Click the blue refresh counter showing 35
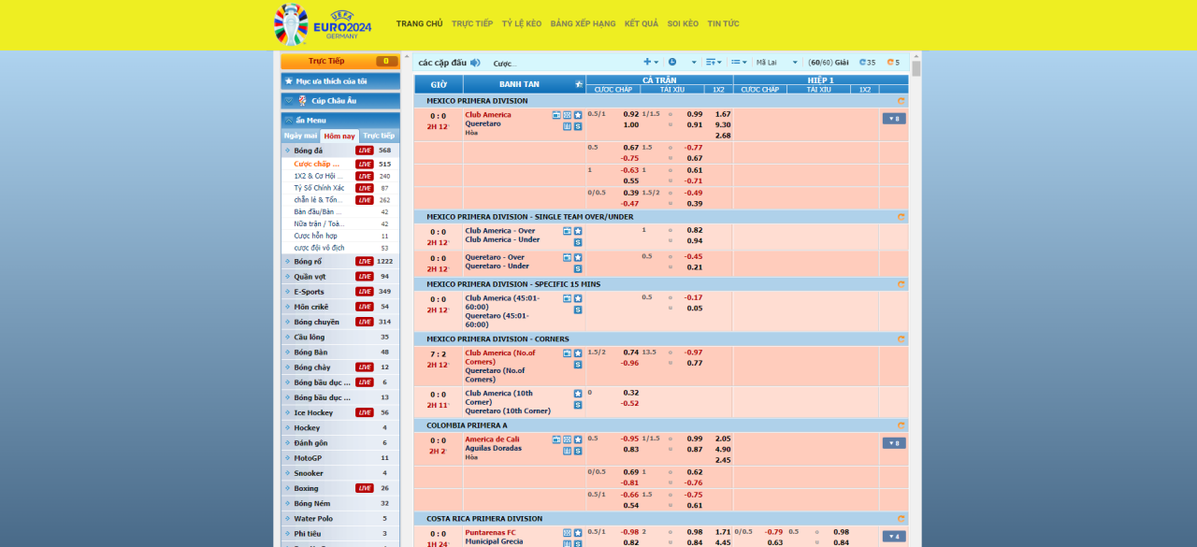1197x547 pixels. [x=867, y=63]
